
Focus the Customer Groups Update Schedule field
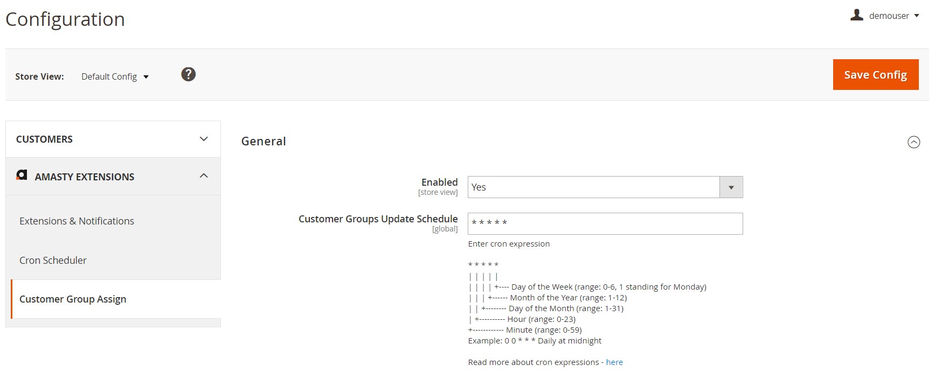pos(605,223)
